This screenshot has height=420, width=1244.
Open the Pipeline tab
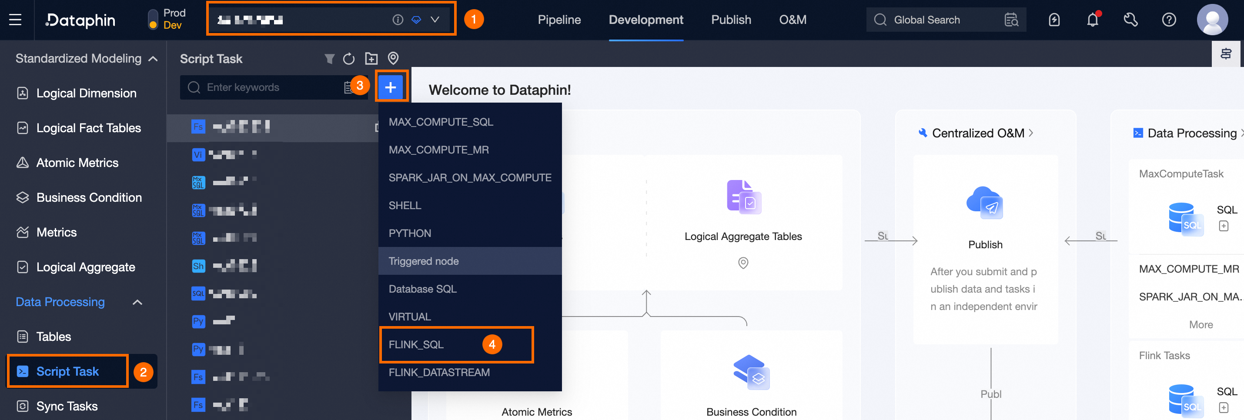coord(559,20)
